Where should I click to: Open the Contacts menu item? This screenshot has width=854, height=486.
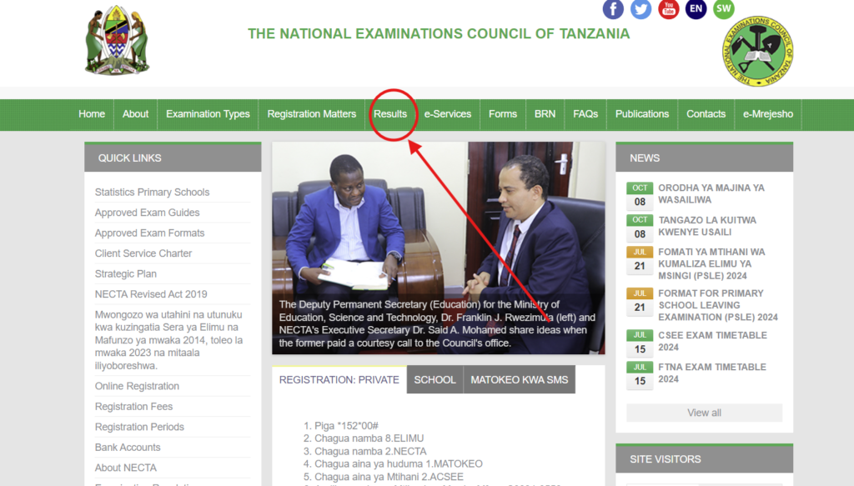click(706, 114)
